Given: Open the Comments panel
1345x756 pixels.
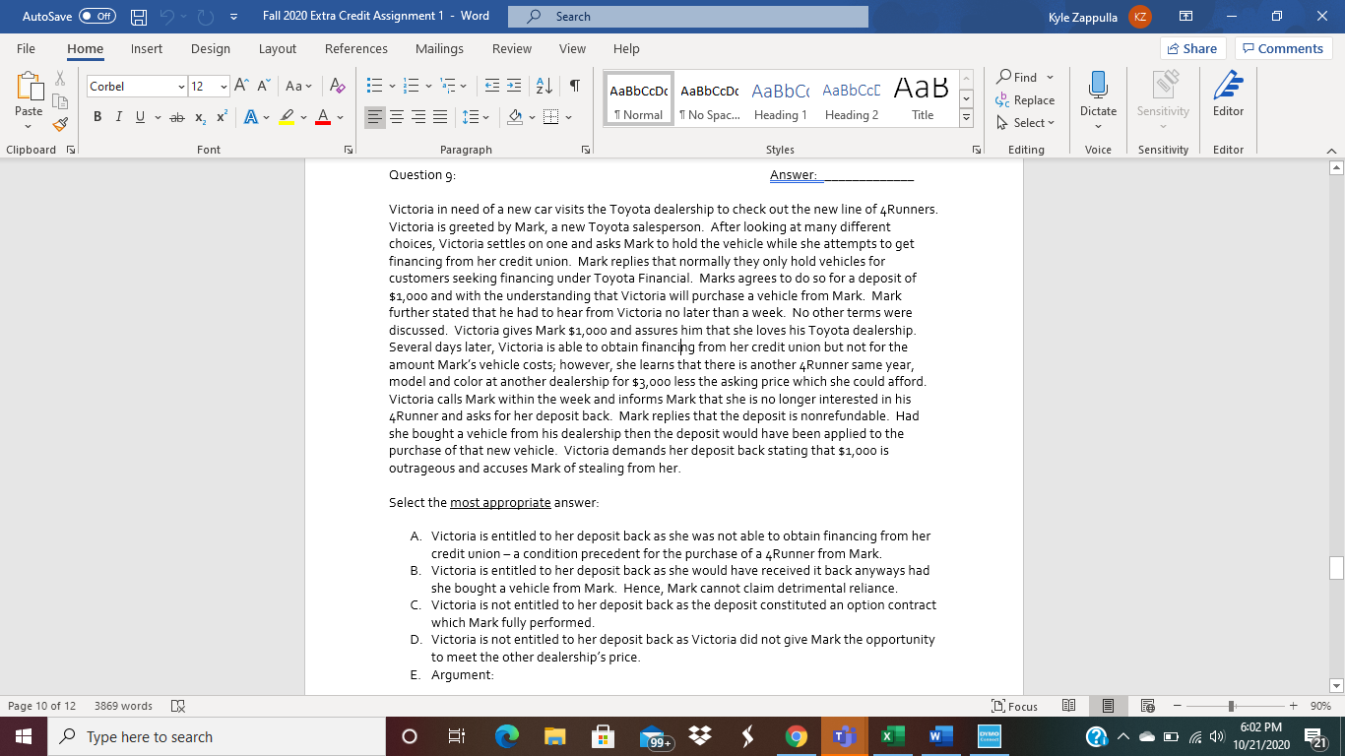Looking at the screenshot, I should 1282,48.
